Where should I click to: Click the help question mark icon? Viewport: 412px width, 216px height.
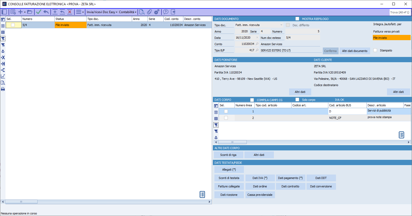[x=166, y=12]
